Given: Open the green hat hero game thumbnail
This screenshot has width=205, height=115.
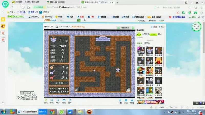Looking at the screenshot, I should (141, 71).
